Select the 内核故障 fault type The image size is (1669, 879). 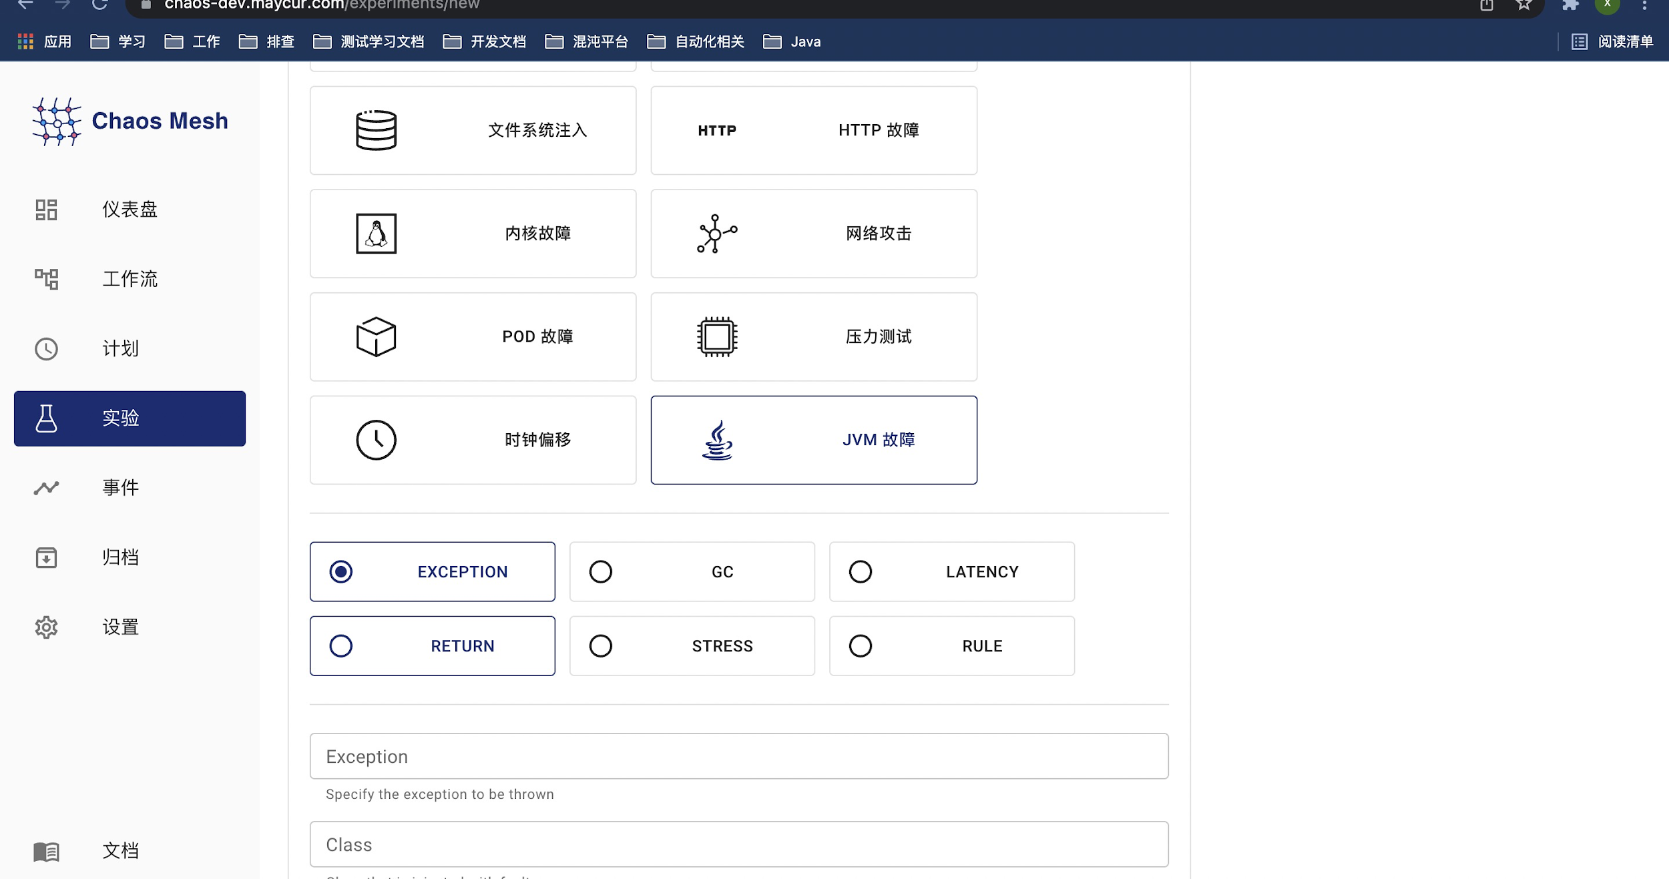(473, 233)
